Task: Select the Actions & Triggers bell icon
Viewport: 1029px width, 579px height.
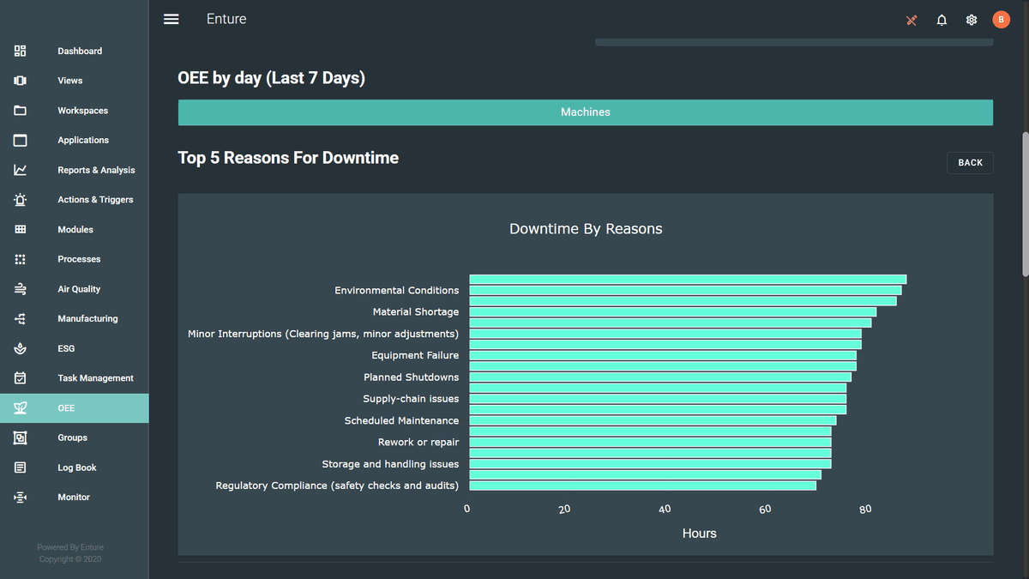Action: 20,199
